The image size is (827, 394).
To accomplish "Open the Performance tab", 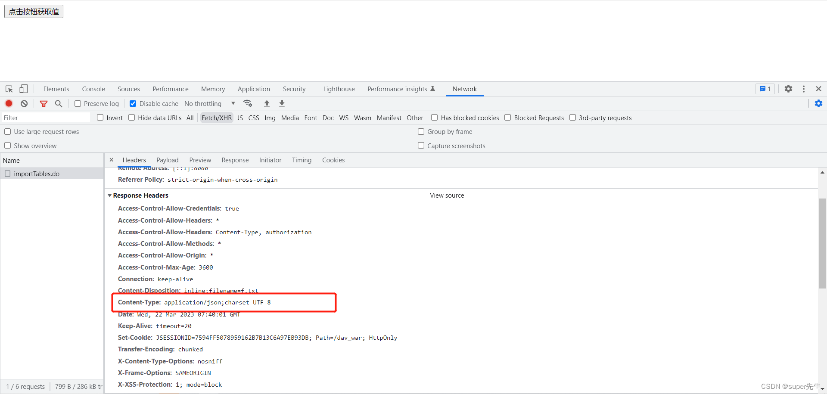I will [x=171, y=89].
